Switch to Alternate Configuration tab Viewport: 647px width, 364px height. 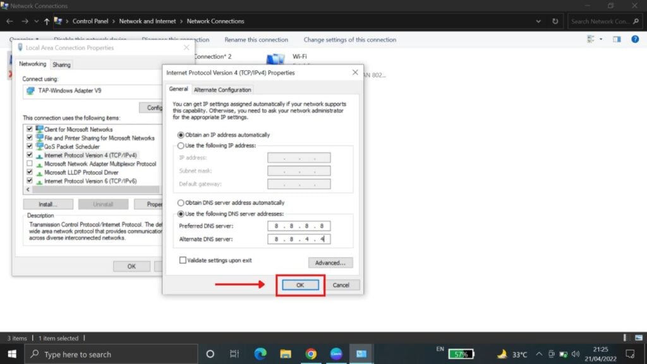[222, 90]
